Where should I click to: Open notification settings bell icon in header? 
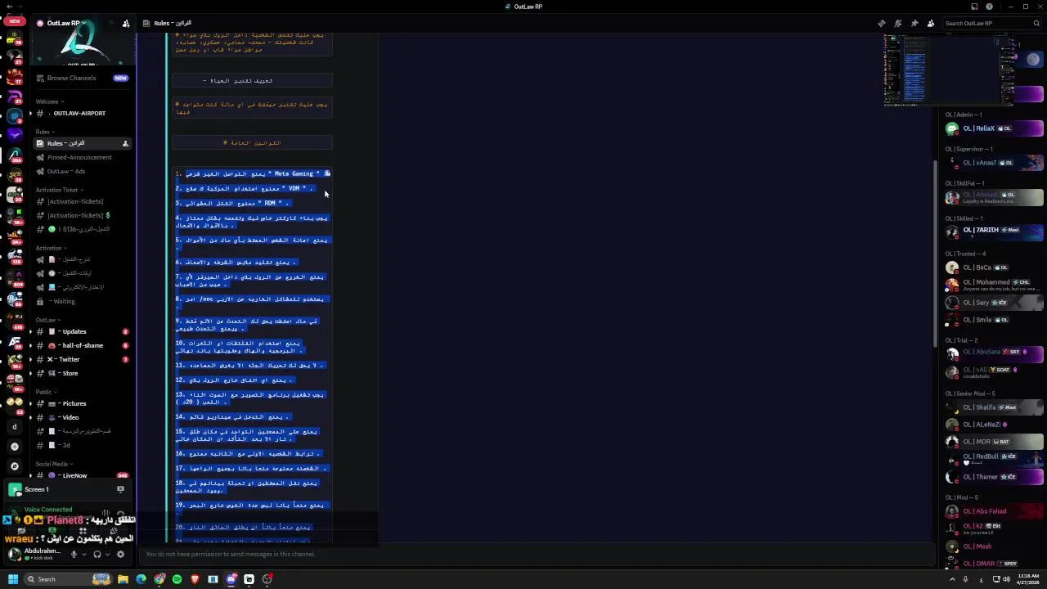(x=898, y=23)
